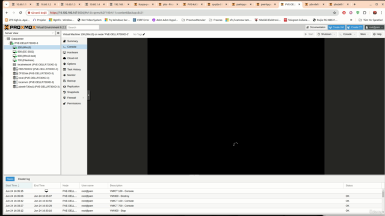385x216 pixels.
Task: Open the browser extensions puzzle icon
Action: click(365, 13)
